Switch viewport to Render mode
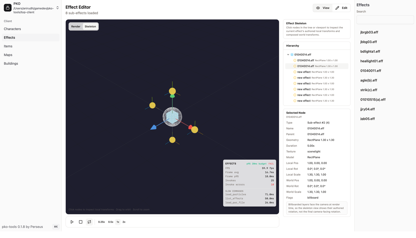Viewport: 416px width, 238px height. tap(76, 26)
